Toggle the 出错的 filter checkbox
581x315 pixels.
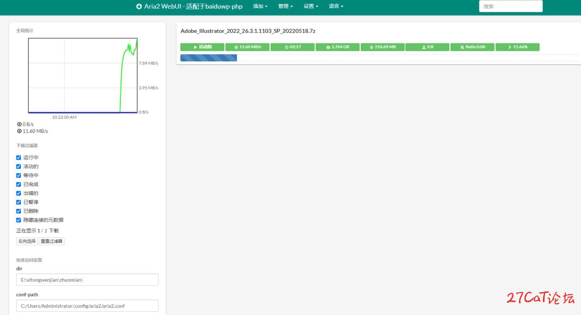coord(18,193)
